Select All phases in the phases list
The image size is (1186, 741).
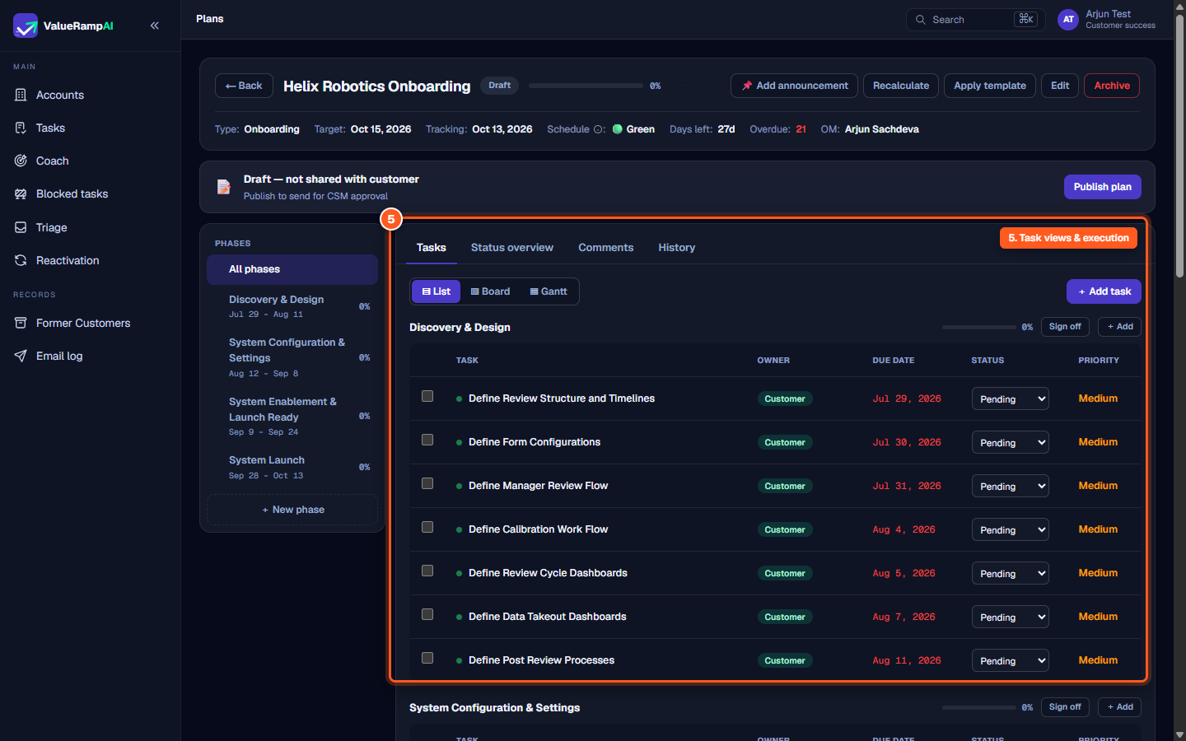(x=292, y=269)
